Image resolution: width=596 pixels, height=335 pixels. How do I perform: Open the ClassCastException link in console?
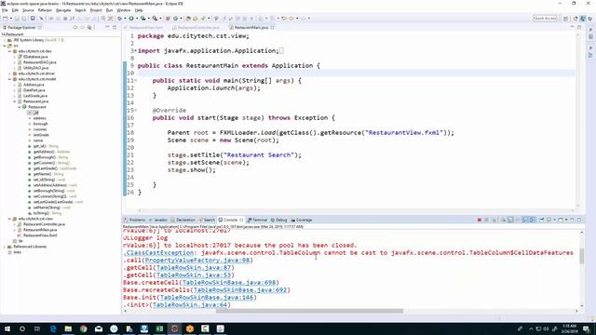point(159,252)
